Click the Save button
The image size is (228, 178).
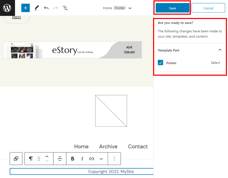coord(173,8)
